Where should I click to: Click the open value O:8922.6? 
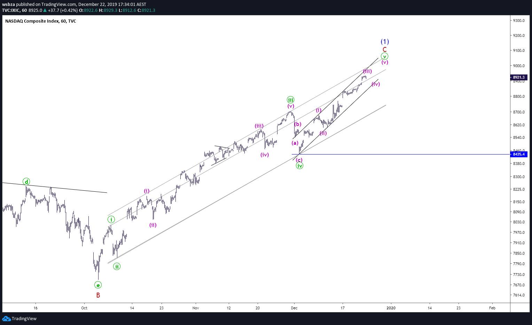pyautogui.click(x=88, y=10)
